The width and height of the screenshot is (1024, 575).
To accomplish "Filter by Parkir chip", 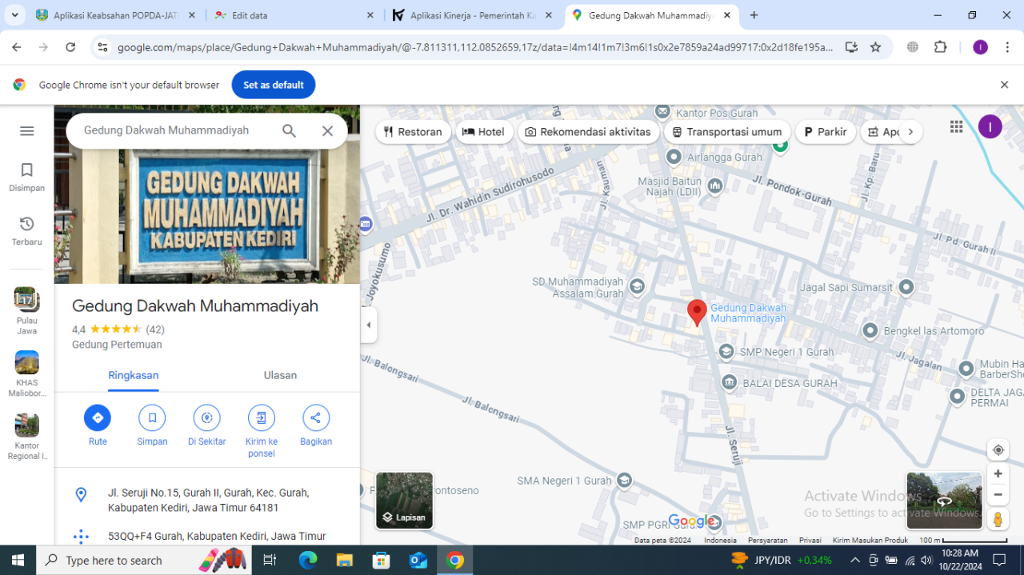I will (x=826, y=132).
